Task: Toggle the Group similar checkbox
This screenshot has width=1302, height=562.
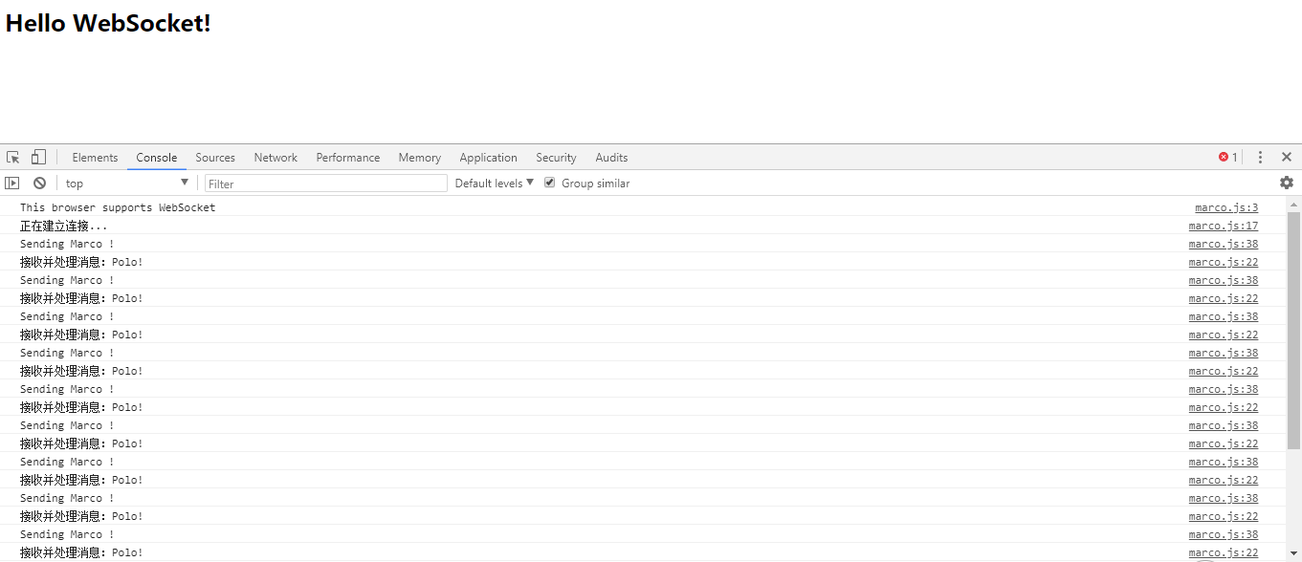Action: click(550, 183)
